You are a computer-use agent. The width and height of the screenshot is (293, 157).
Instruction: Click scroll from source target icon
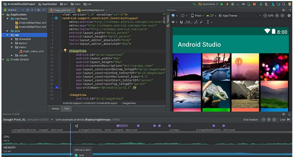tap(28, 10)
